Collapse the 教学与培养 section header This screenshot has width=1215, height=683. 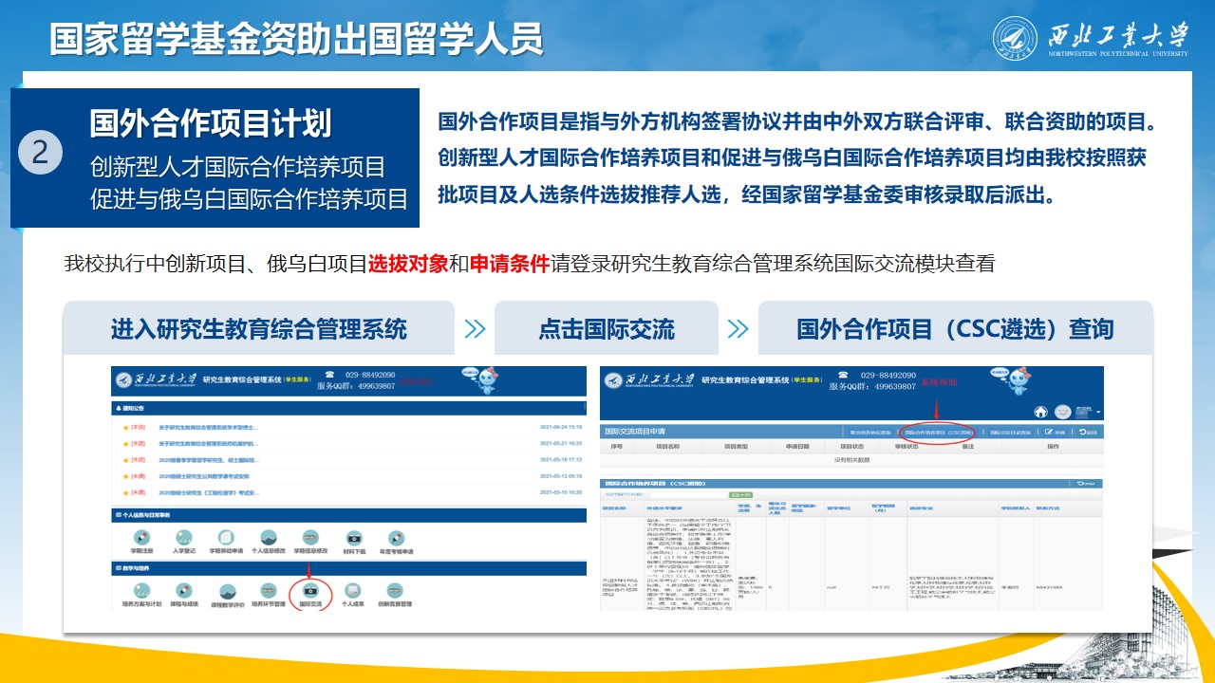[x=133, y=568]
